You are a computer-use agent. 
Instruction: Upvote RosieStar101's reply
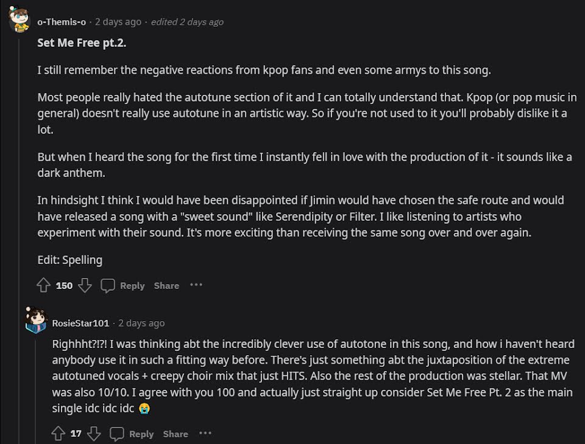coord(58,434)
